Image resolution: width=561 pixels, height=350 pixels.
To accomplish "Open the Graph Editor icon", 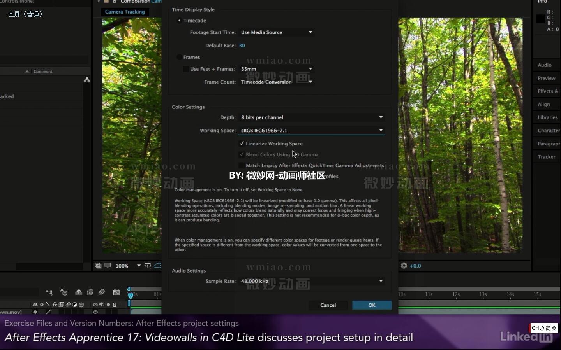I will 116,292.
